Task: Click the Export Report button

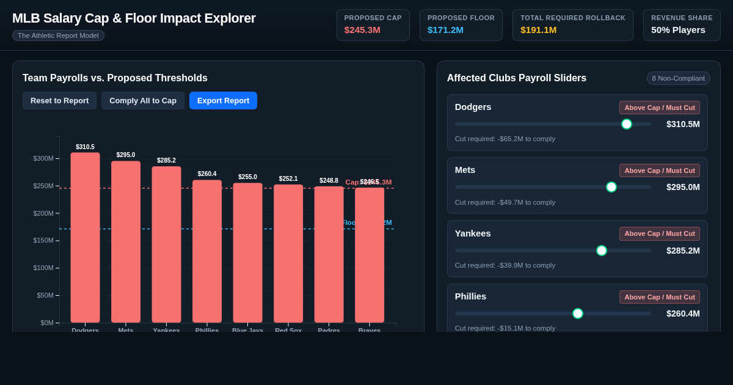Action: [x=223, y=101]
